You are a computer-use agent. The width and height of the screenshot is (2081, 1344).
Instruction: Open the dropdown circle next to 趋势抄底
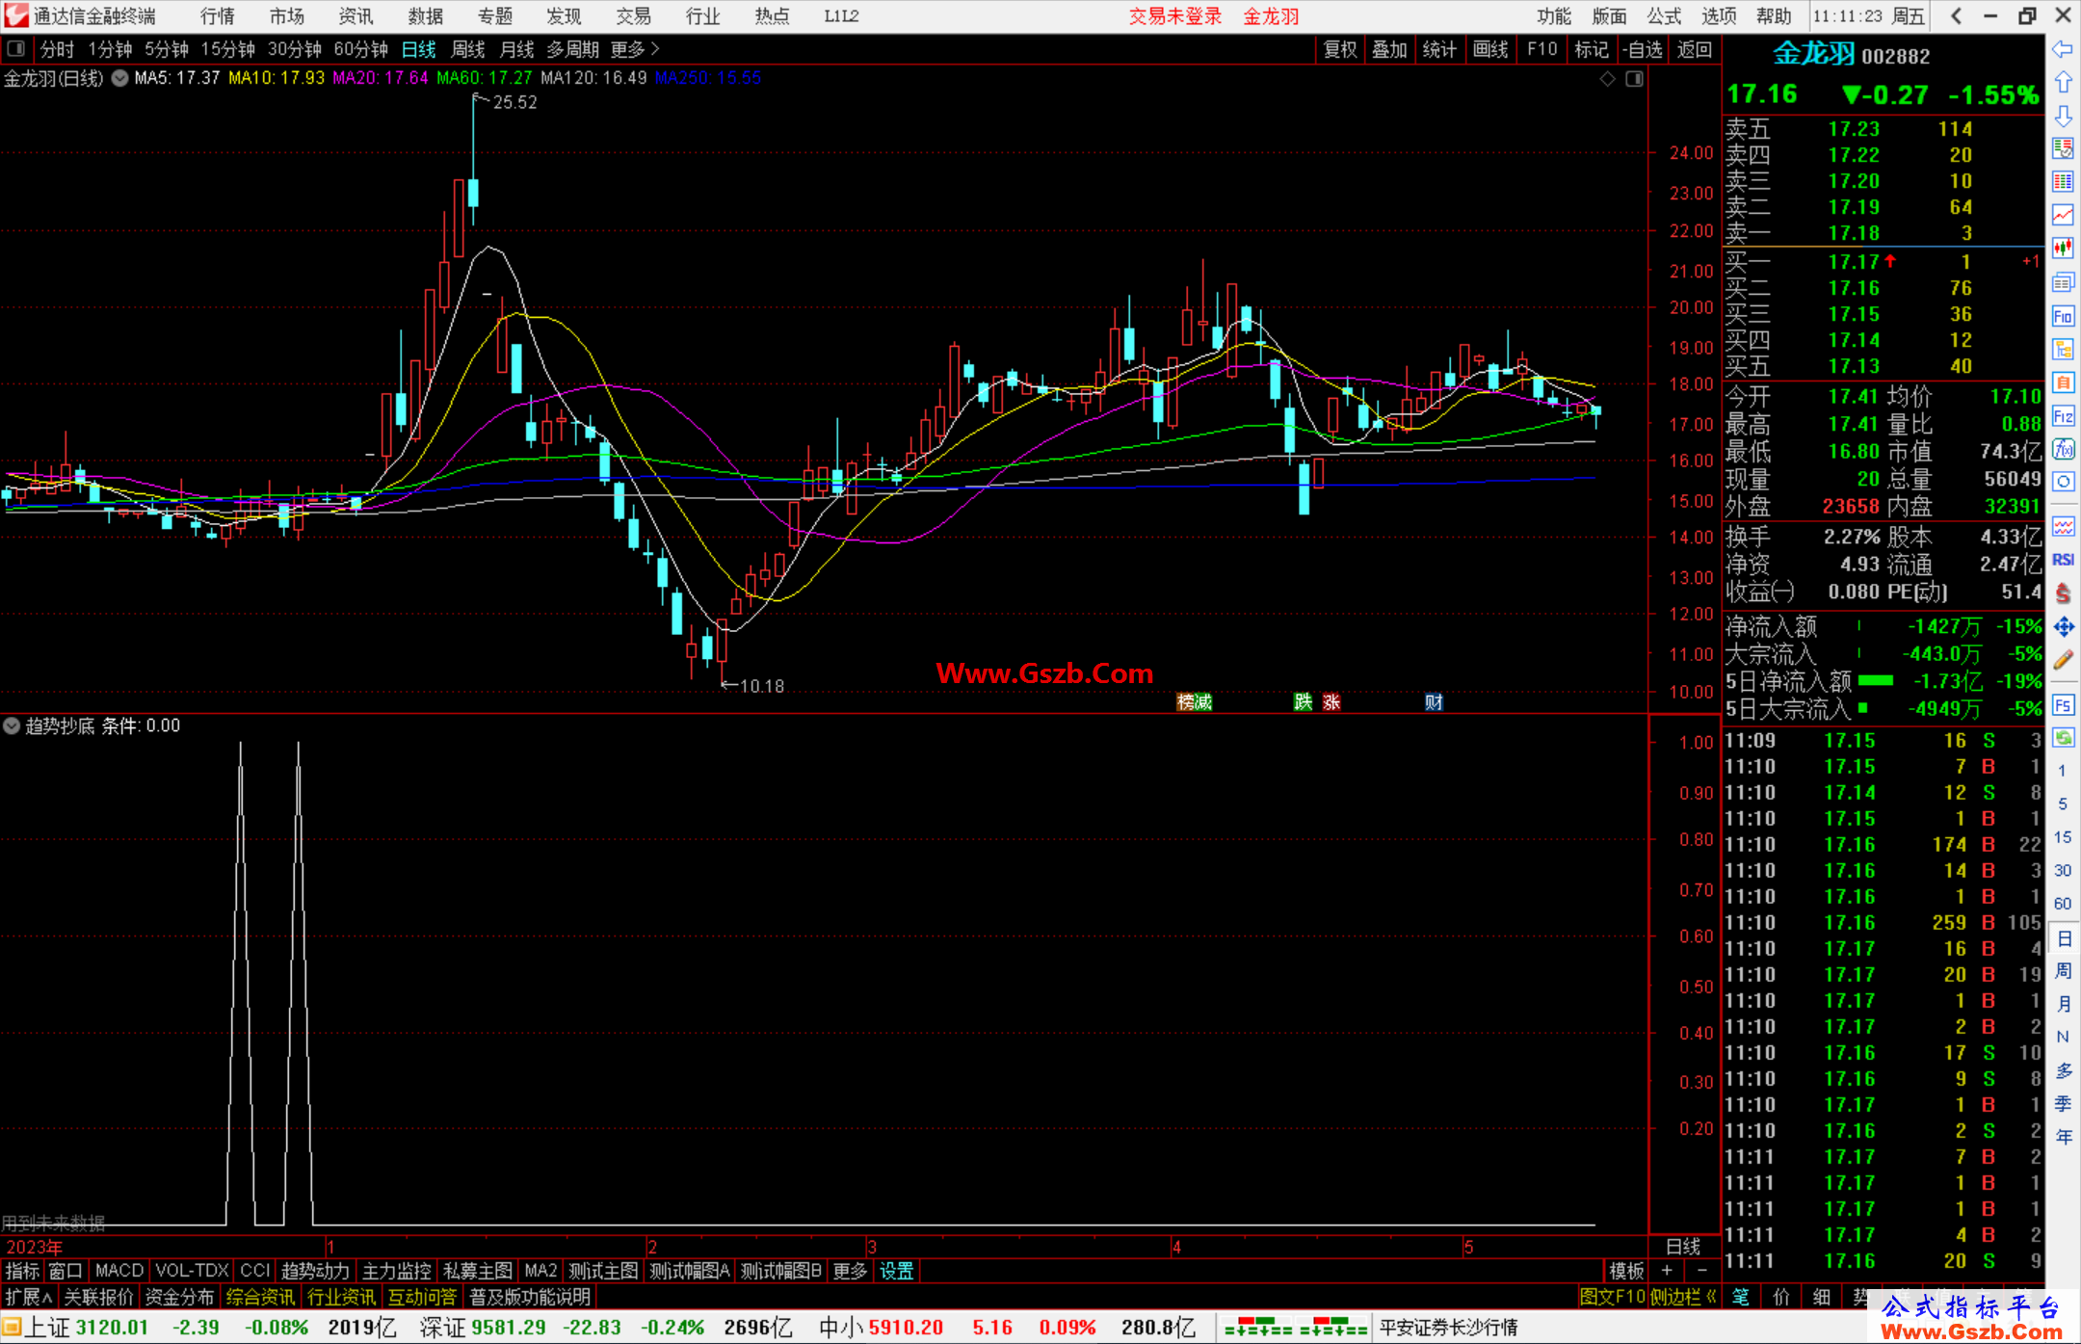(x=12, y=725)
